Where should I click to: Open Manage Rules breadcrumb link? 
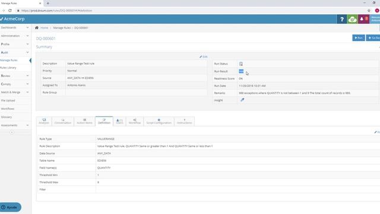pyautogui.click(x=62, y=28)
